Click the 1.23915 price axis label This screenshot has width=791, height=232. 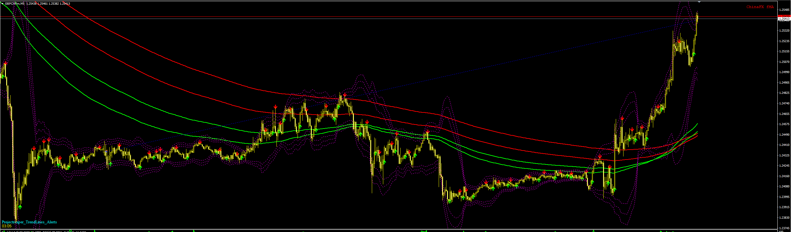point(784,207)
